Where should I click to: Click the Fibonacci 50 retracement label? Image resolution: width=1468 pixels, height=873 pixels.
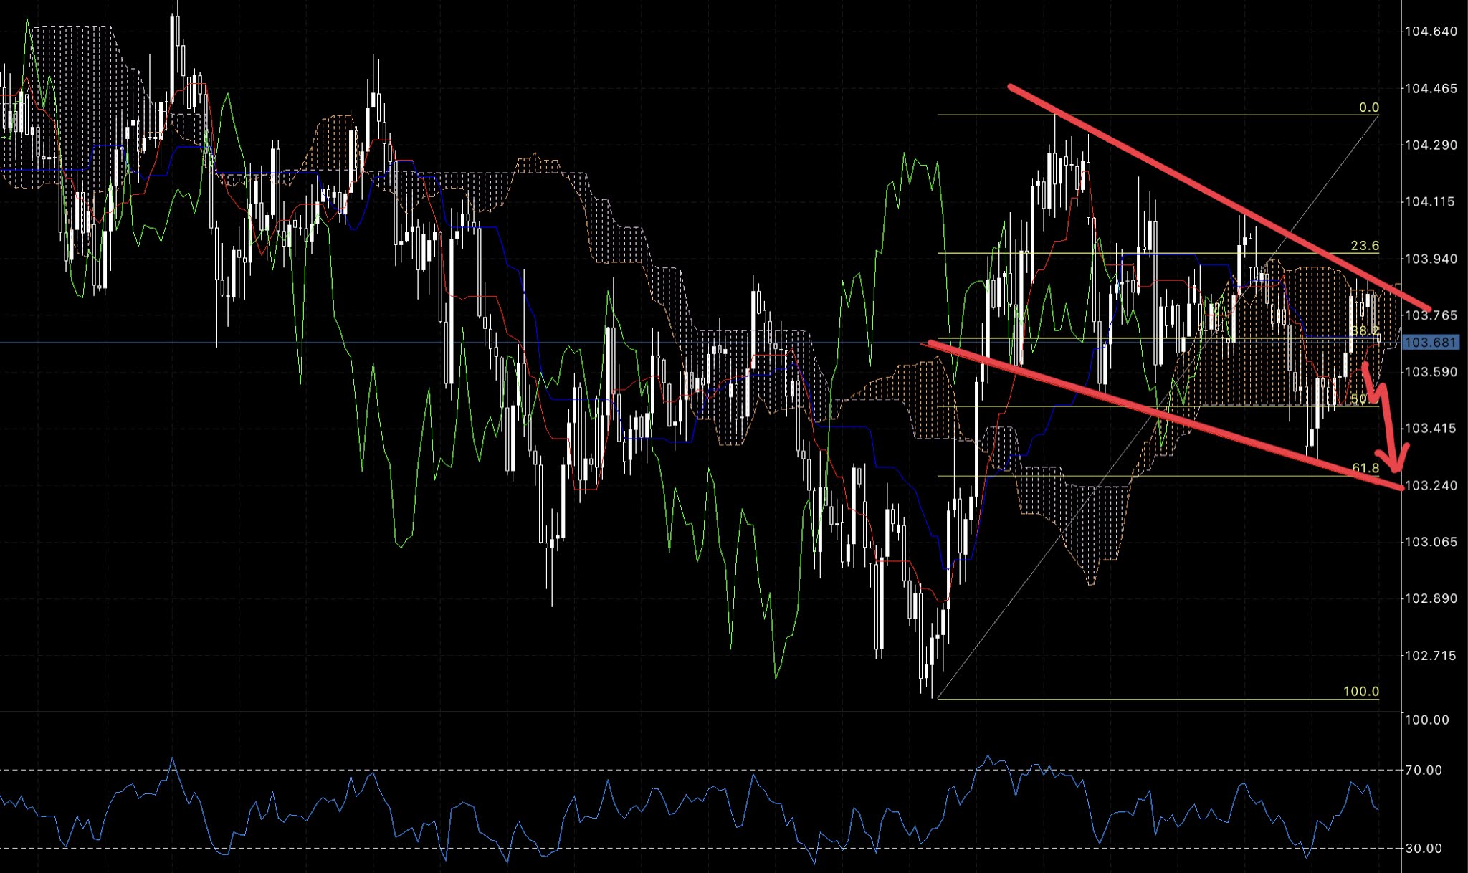(1358, 399)
